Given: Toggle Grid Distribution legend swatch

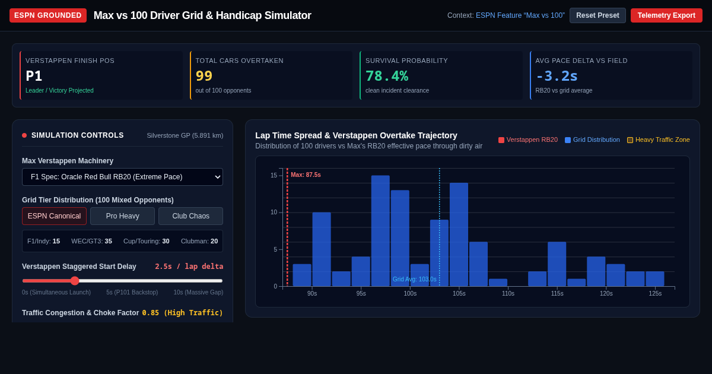Looking at the screenshot, I should (x=568, y=140).
